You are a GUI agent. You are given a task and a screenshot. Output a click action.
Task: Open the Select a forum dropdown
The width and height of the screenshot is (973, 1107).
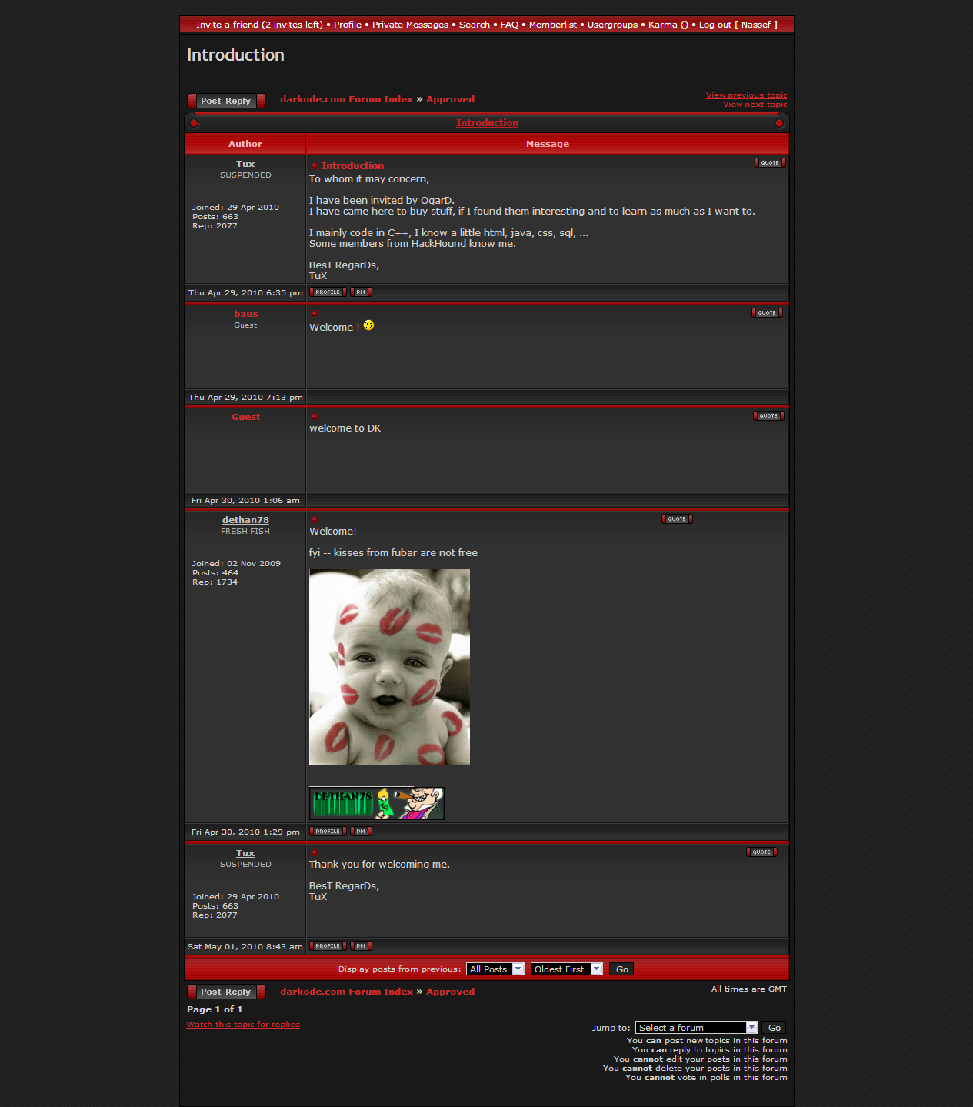click(x=696, y=1028)
